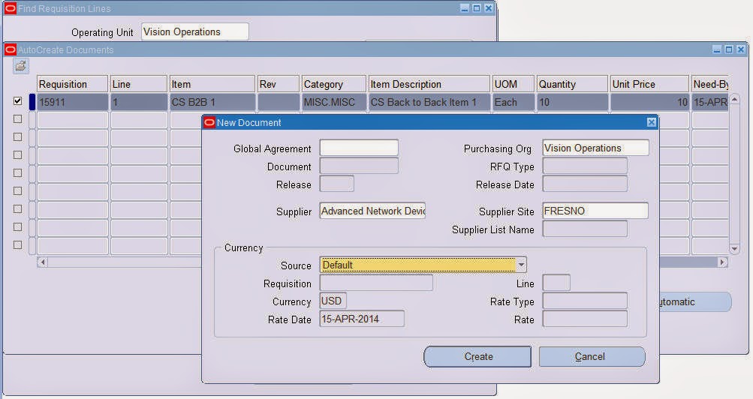
Task: Close the Find Requisition Lines window
Action: 489,8
